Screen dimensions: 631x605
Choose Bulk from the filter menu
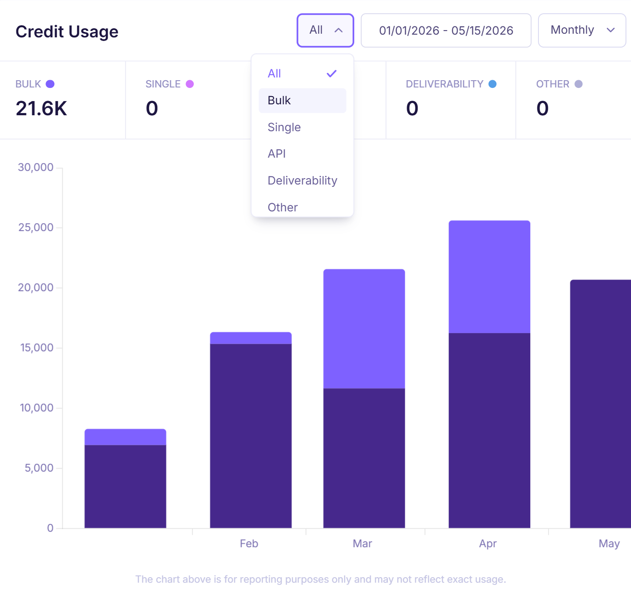click(302, 101)
